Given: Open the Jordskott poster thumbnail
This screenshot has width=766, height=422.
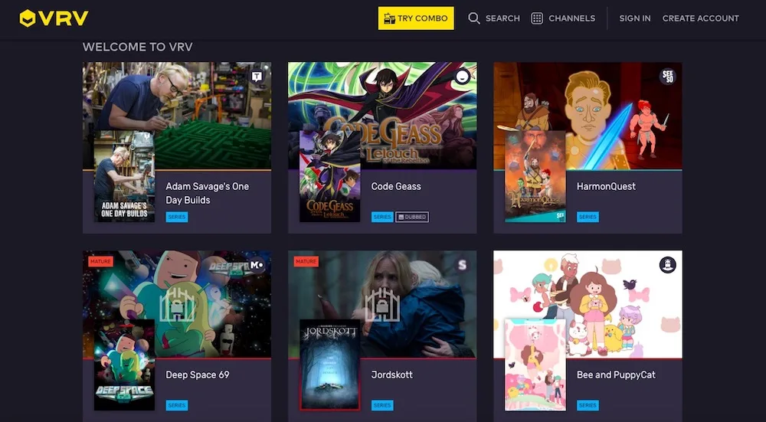Looking at the screenshot, I should tap(329, 365).
